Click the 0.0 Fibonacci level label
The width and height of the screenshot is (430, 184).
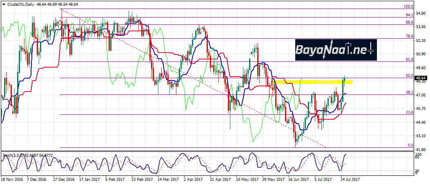pyautogui.click(x=411, y=145)
